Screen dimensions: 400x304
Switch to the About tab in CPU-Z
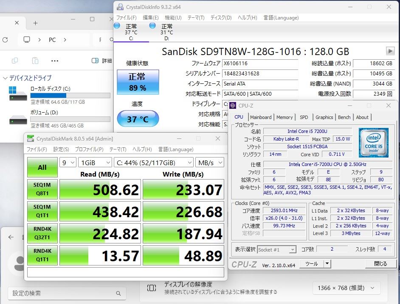(x=362, y=117)
